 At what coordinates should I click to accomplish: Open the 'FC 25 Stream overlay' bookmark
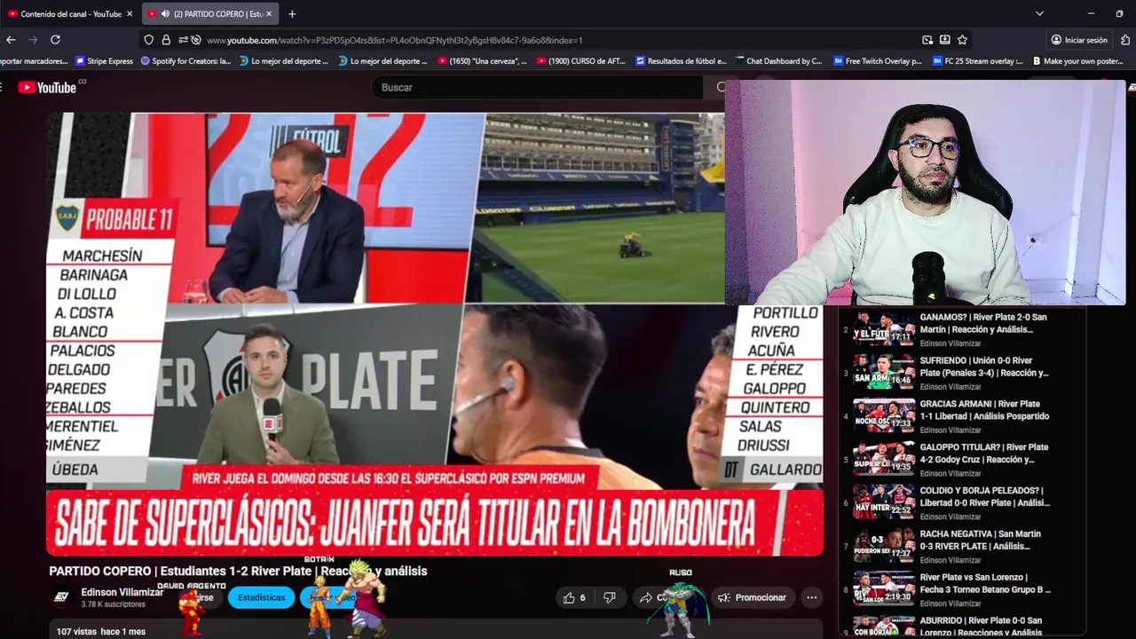coord(978,61)
